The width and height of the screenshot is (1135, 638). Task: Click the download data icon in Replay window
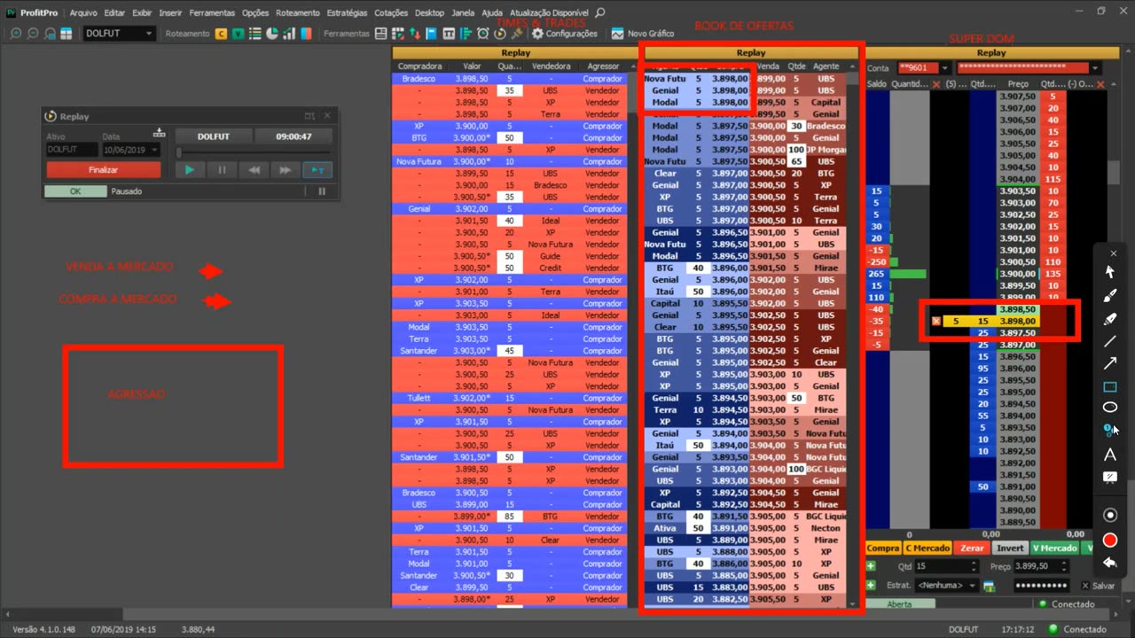tap(159, 132)
